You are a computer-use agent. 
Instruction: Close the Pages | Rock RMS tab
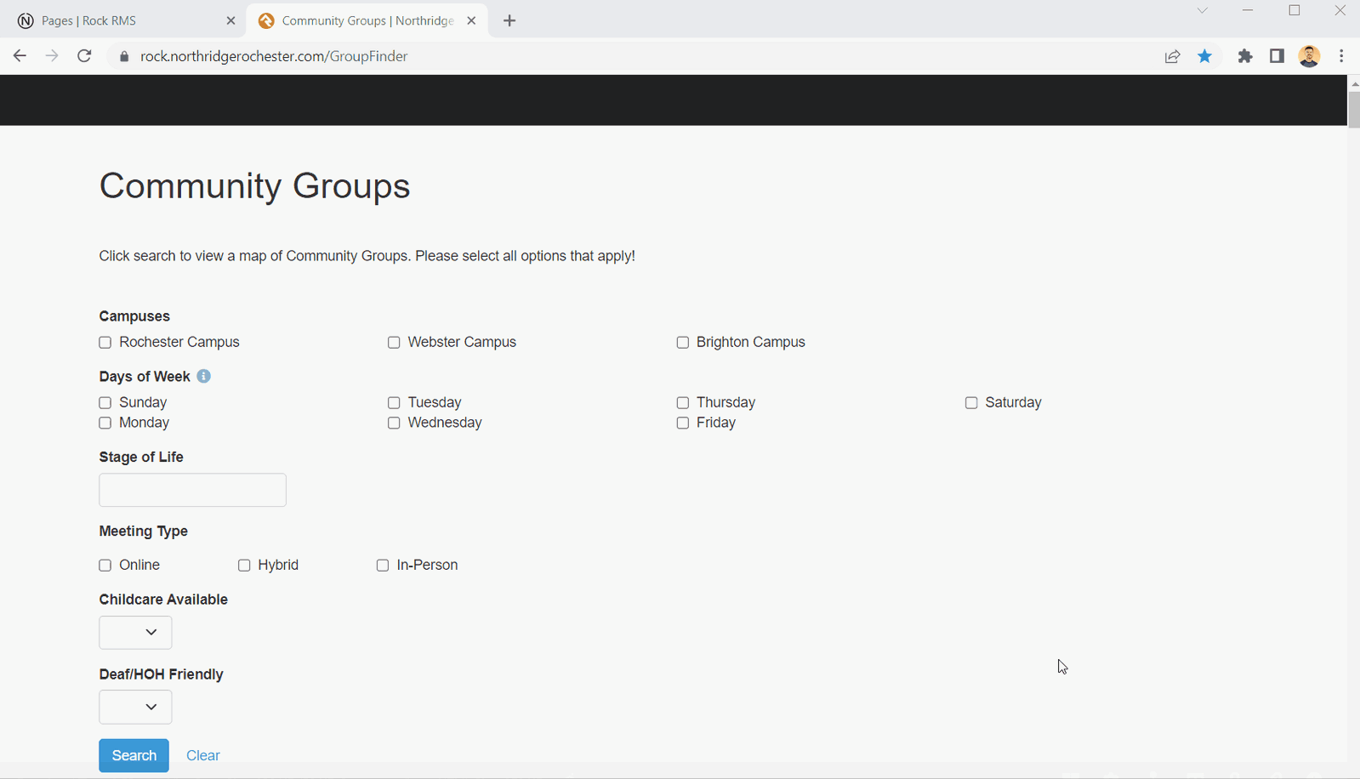[230, 21]
